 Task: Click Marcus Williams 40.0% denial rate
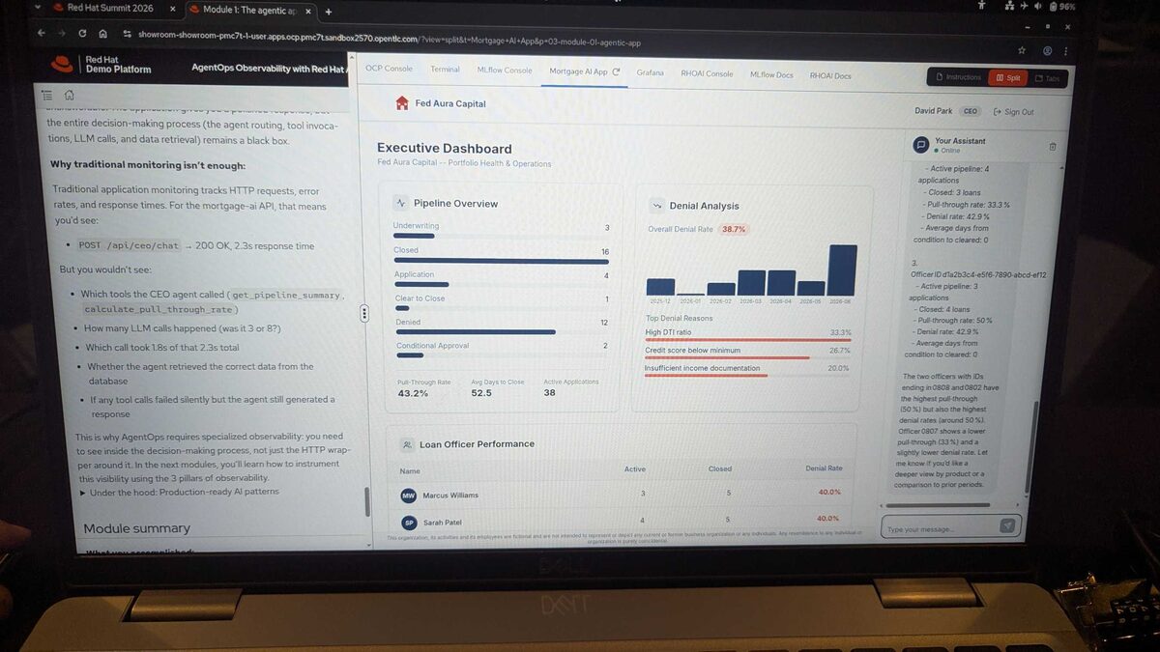pyautogui.click(x=829, y=493)
